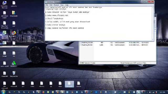Click the Text Document type cell for Readme_RUS.txt
Viewport: 168px width, 94px height.
point(120,45)
